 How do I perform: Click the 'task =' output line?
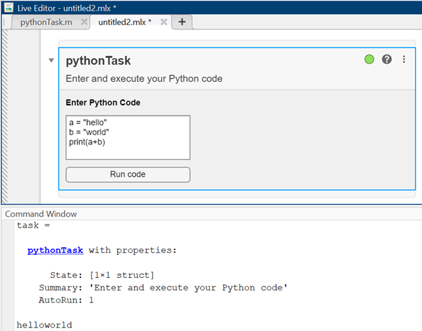pyautogui.click(x=33, y=226)
